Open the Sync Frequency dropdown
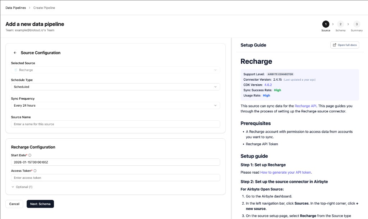This screenshot has width=368, height=219. click(115, 106)
